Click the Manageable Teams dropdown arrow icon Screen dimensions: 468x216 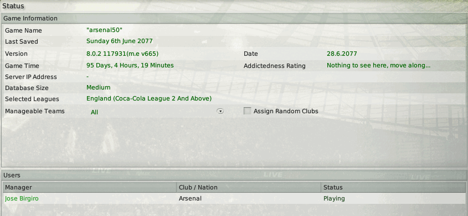click(x=220, y=111)
